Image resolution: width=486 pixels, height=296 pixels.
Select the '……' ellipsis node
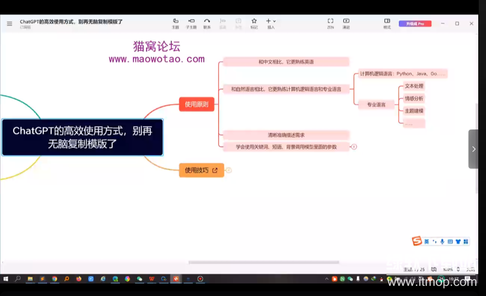414,123
